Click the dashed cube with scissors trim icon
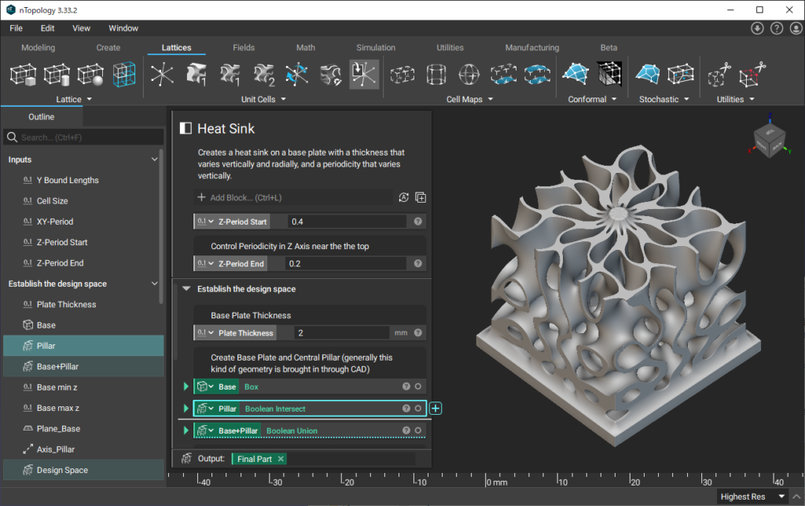 pos(719,75)
